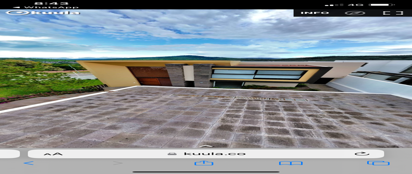Open Safari bookmarks book icon

tap(291, 163)
